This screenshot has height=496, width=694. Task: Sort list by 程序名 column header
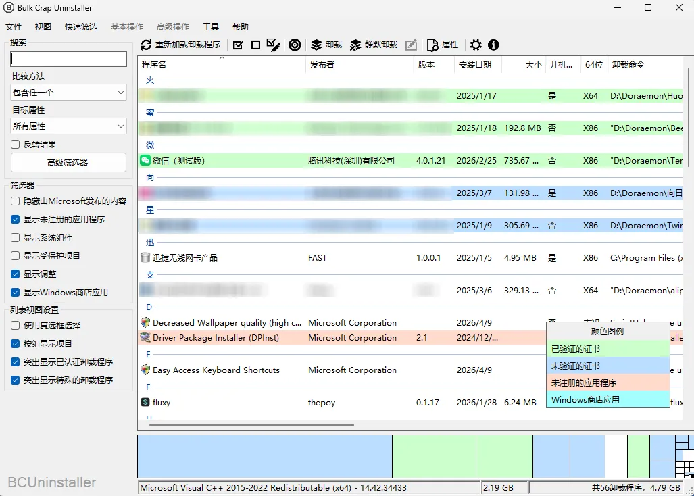222,65
